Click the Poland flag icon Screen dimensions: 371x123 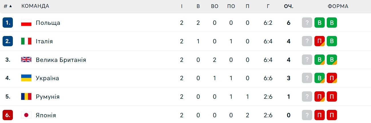pyautogui.click(x=26, y=23)
